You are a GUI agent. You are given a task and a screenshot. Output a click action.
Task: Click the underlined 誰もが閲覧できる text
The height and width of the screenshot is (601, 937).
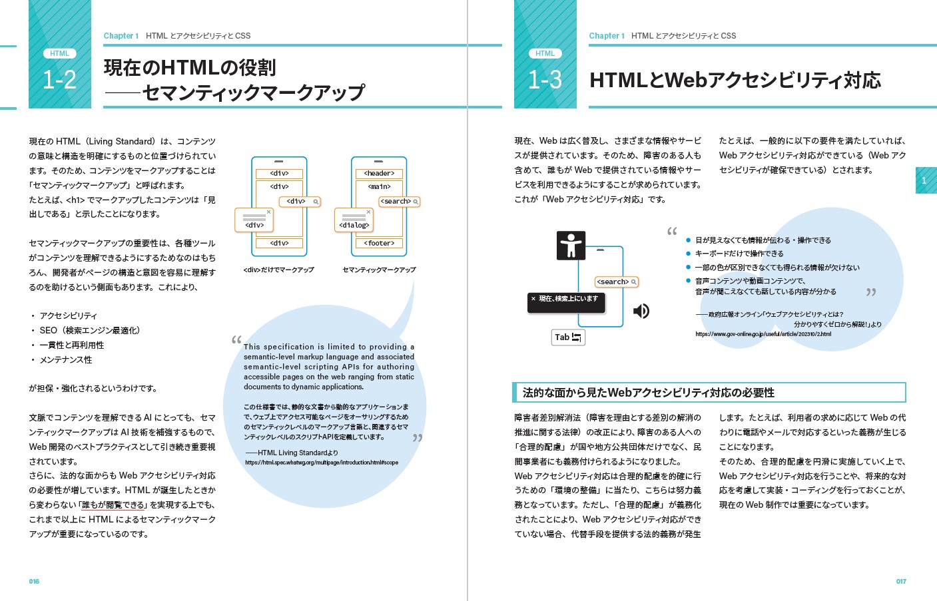tap(113, 505)
